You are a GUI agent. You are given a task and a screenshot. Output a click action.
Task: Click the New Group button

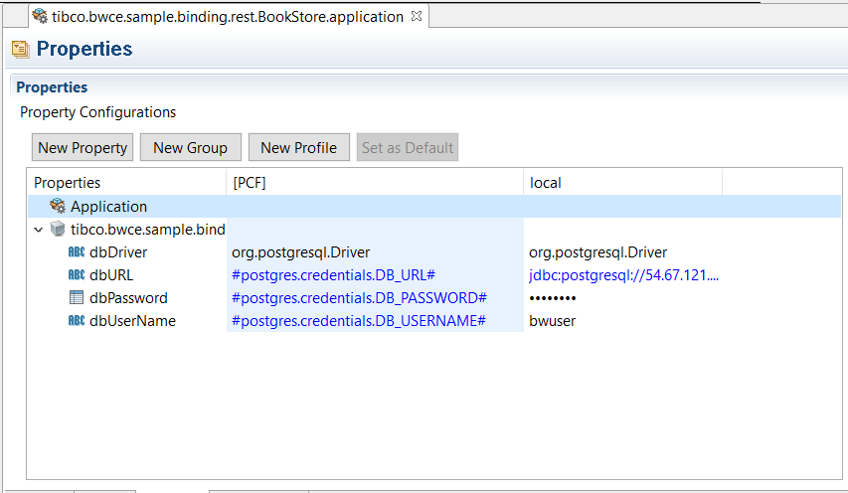(190, 147)
